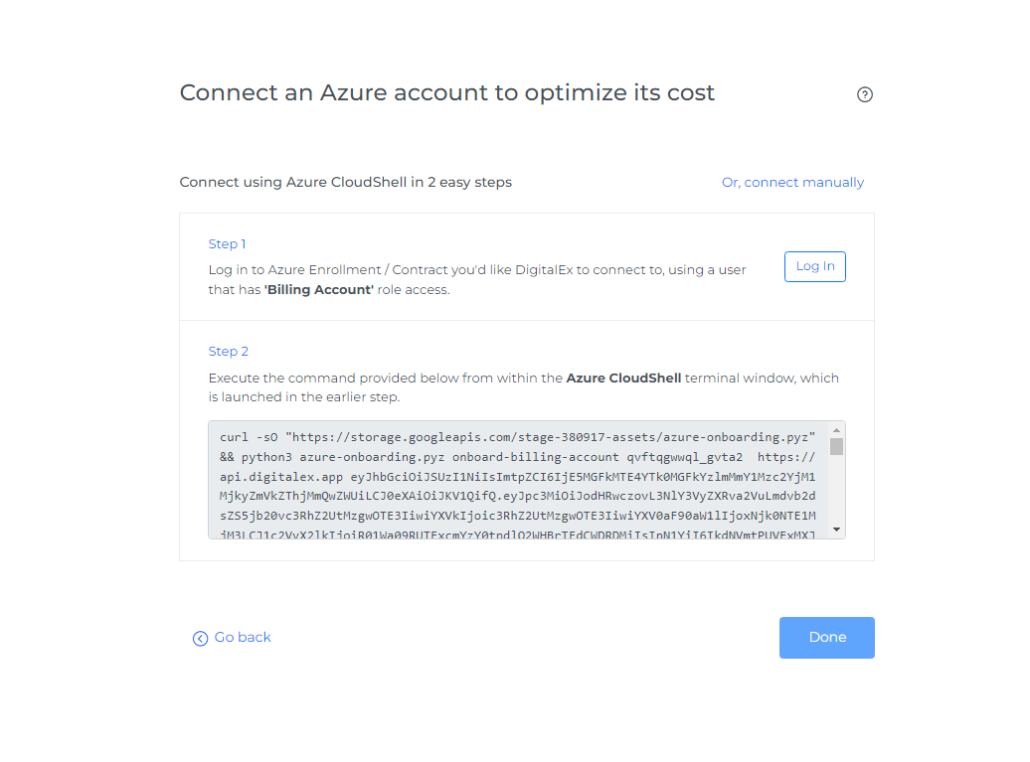Click the bold 'Billing Account' text
Image resolution: width=1030 pixels, height=762 pixels.
[x=319, y=290]
